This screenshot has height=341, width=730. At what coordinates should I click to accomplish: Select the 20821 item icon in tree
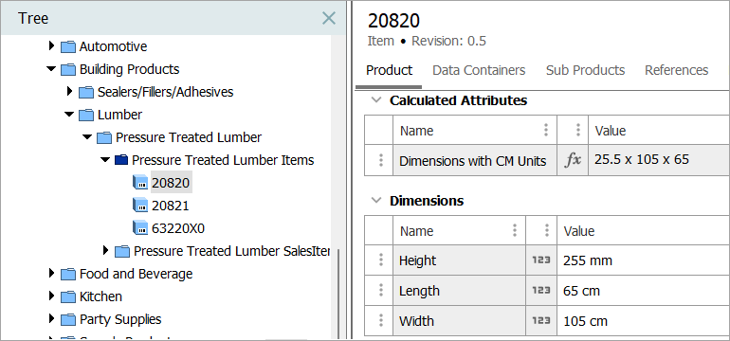[x=140, y=206]
